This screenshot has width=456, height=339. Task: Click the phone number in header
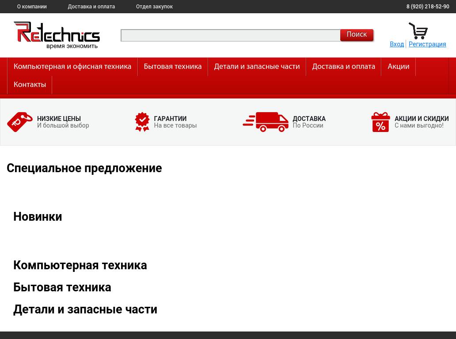(x=427, y=7)
